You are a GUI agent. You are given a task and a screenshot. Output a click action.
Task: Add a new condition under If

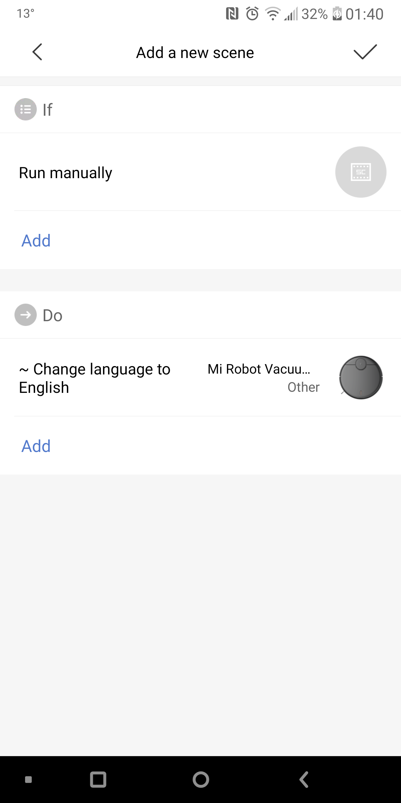click(36, 241)
